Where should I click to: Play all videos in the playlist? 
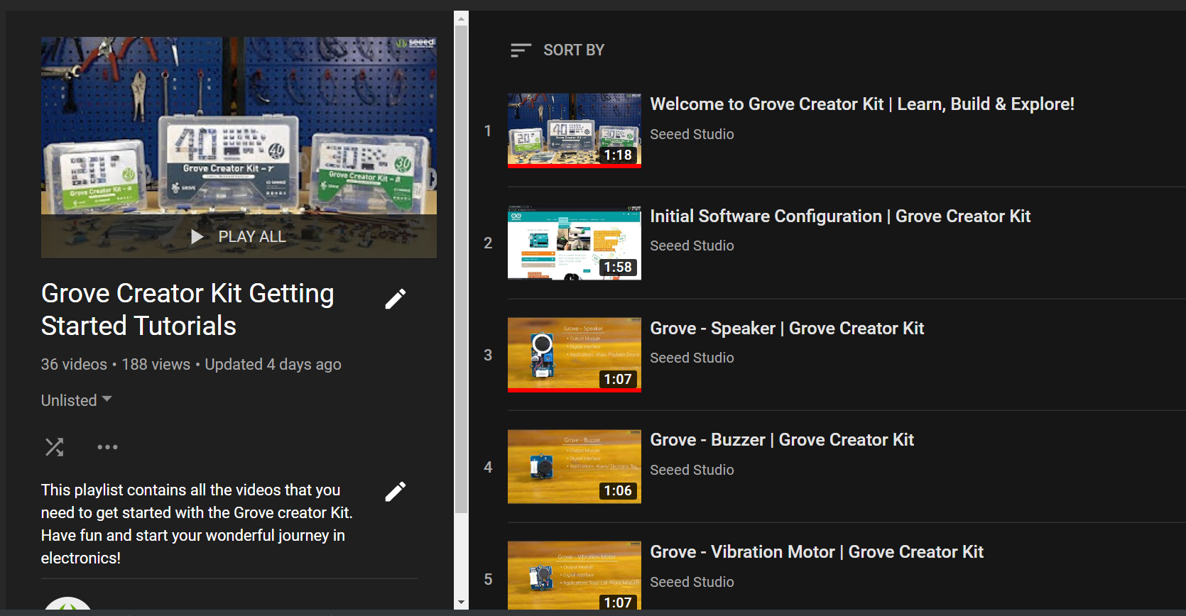(x=239, y=236)
